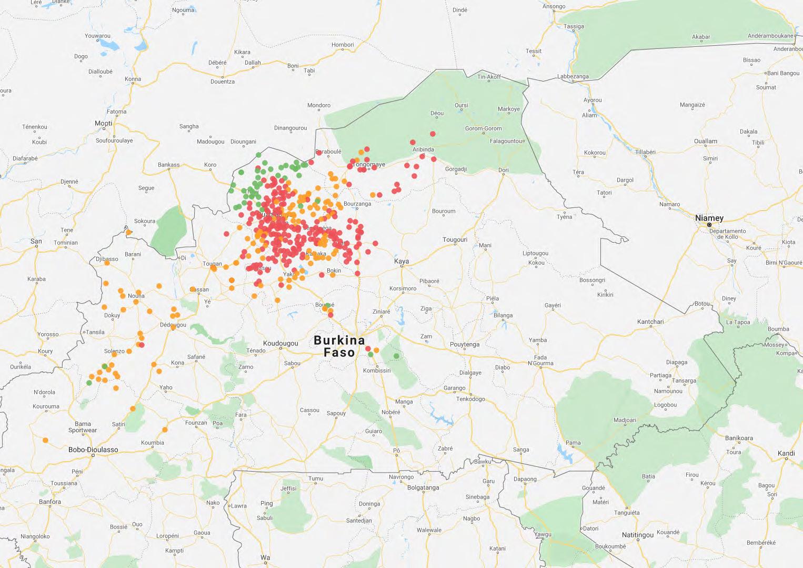Click the Niamey capital city marker

click(709, 225)
